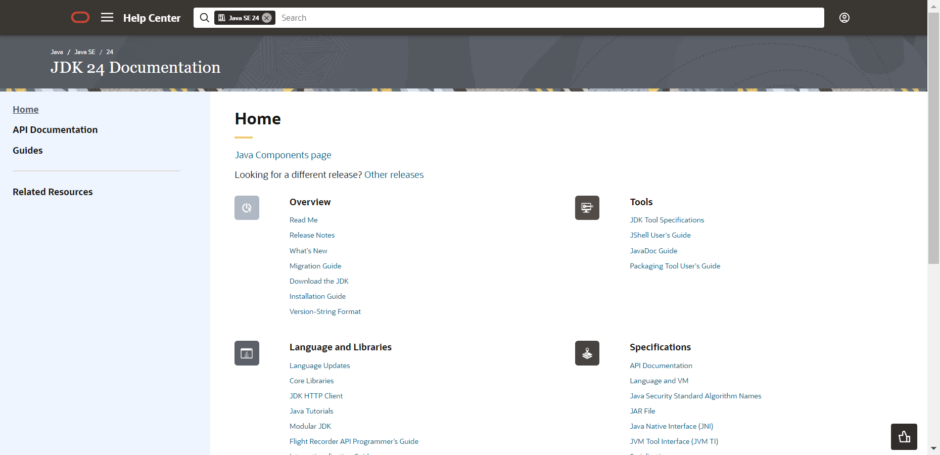Open the Core Libraries link
Screen dimensions: 940x455
coord(312,381)
